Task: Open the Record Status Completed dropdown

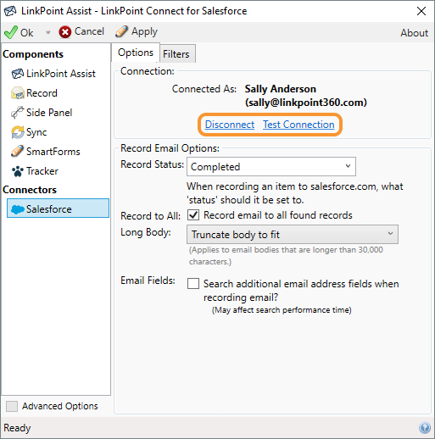Action: (271, 167)
